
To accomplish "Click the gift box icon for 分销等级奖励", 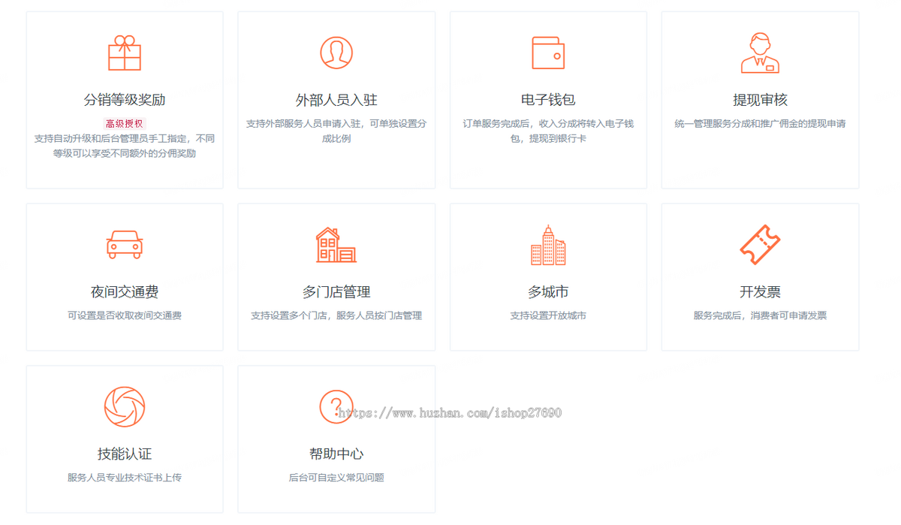I will [125, 53].
